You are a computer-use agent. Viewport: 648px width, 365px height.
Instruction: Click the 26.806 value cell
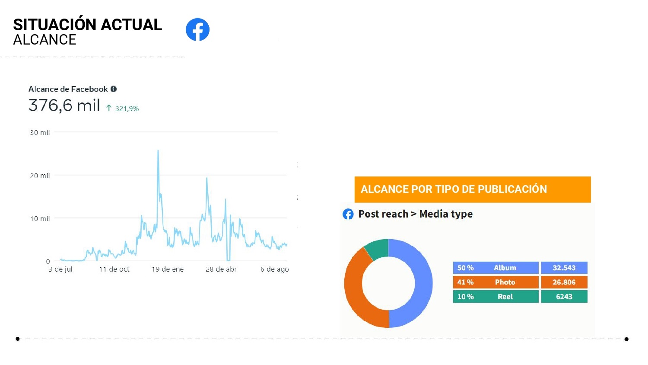[x=564, y=282]
